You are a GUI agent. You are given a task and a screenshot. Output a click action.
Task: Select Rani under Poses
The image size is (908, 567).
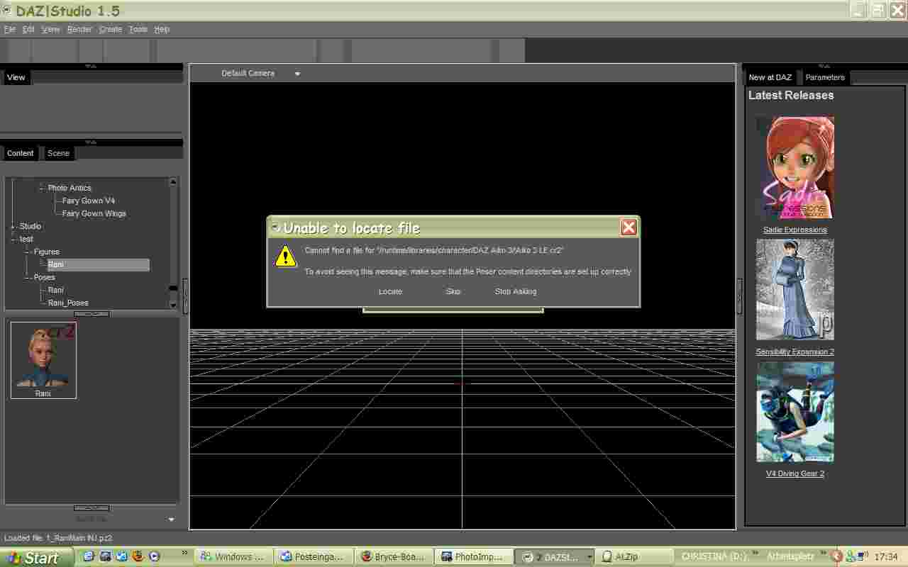[56, 290]
